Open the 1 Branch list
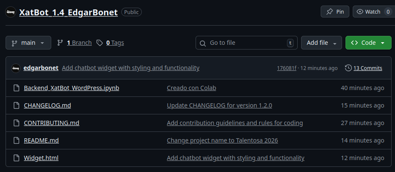The width and height of the screenshot is (395, 172). [x=79, y=43]
